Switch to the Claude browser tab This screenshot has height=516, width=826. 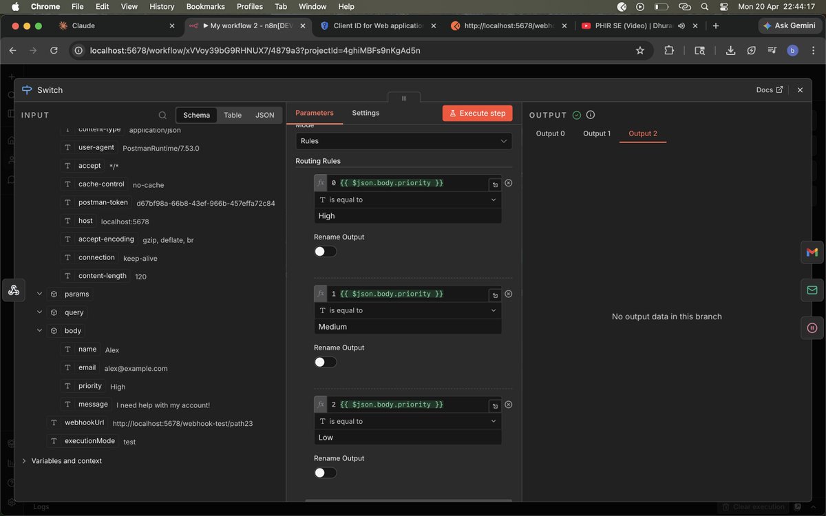tap(117, 25)
